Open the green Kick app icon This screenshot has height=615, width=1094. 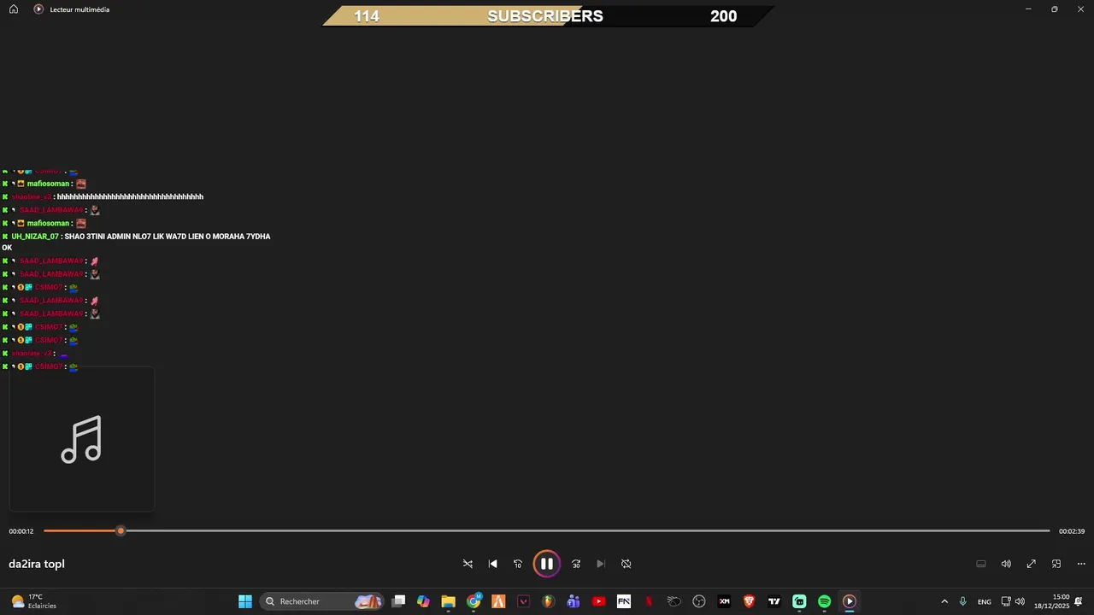pos(799,601)
